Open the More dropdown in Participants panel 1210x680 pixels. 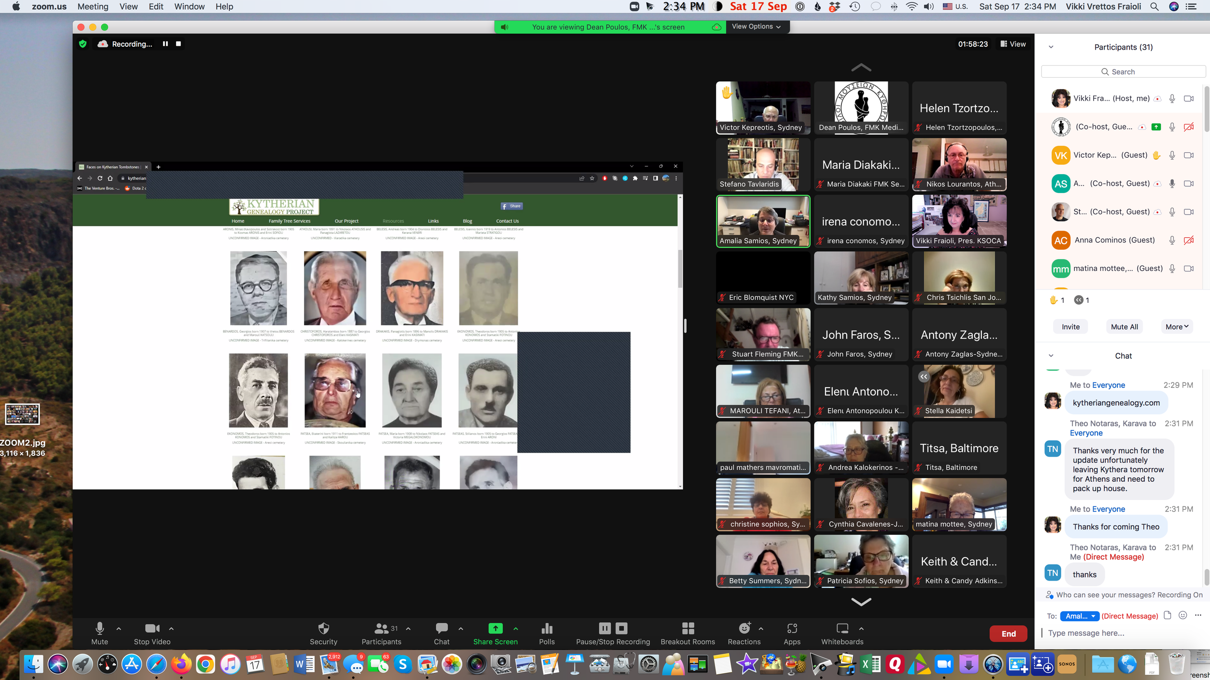pyautogui.click(x=1176, y=326)
